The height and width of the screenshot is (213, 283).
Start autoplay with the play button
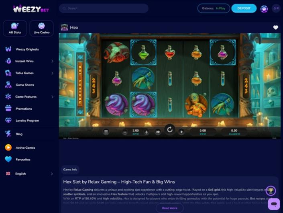[181, 132]
